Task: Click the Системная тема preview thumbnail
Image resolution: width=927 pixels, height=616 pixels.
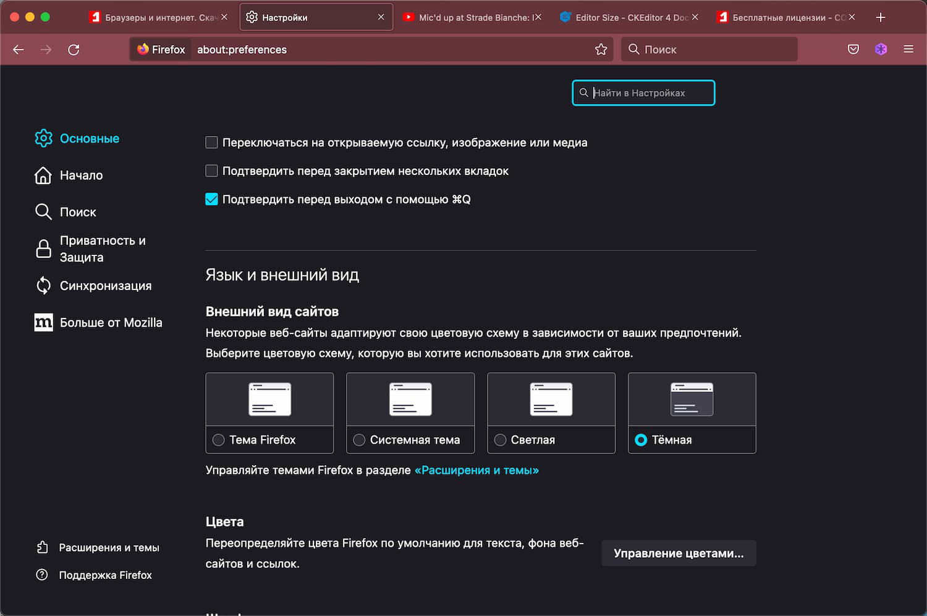Action: [x=410, y=400]
